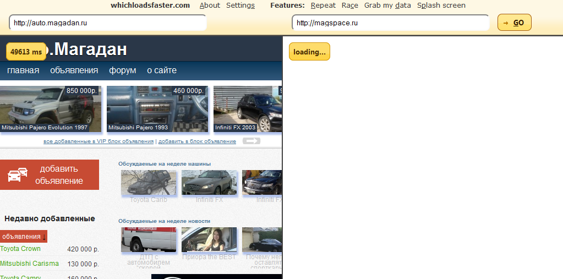Image resolution: width=563 pixels, height=279 pixels.
Task: Click the добавить объявление car icon
Action: pos(18,175)
